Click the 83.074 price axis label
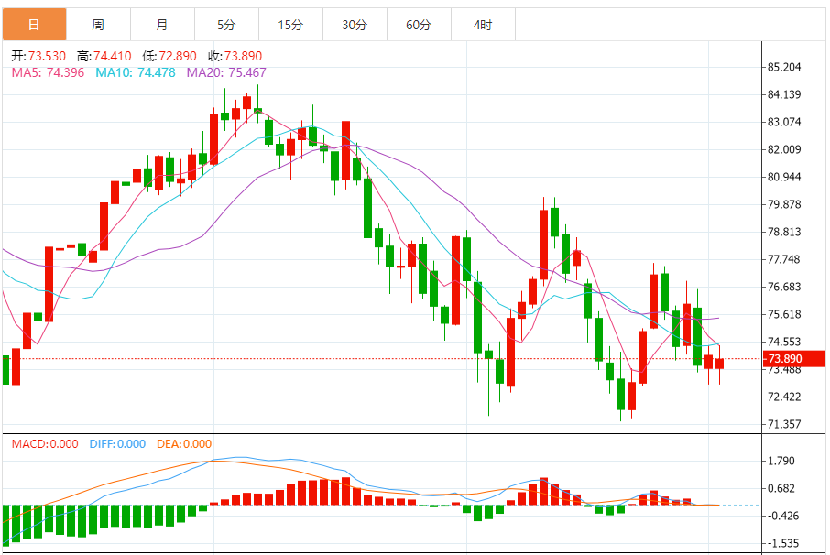This screenshot has width=830, height=555. [x=784, y=122]
